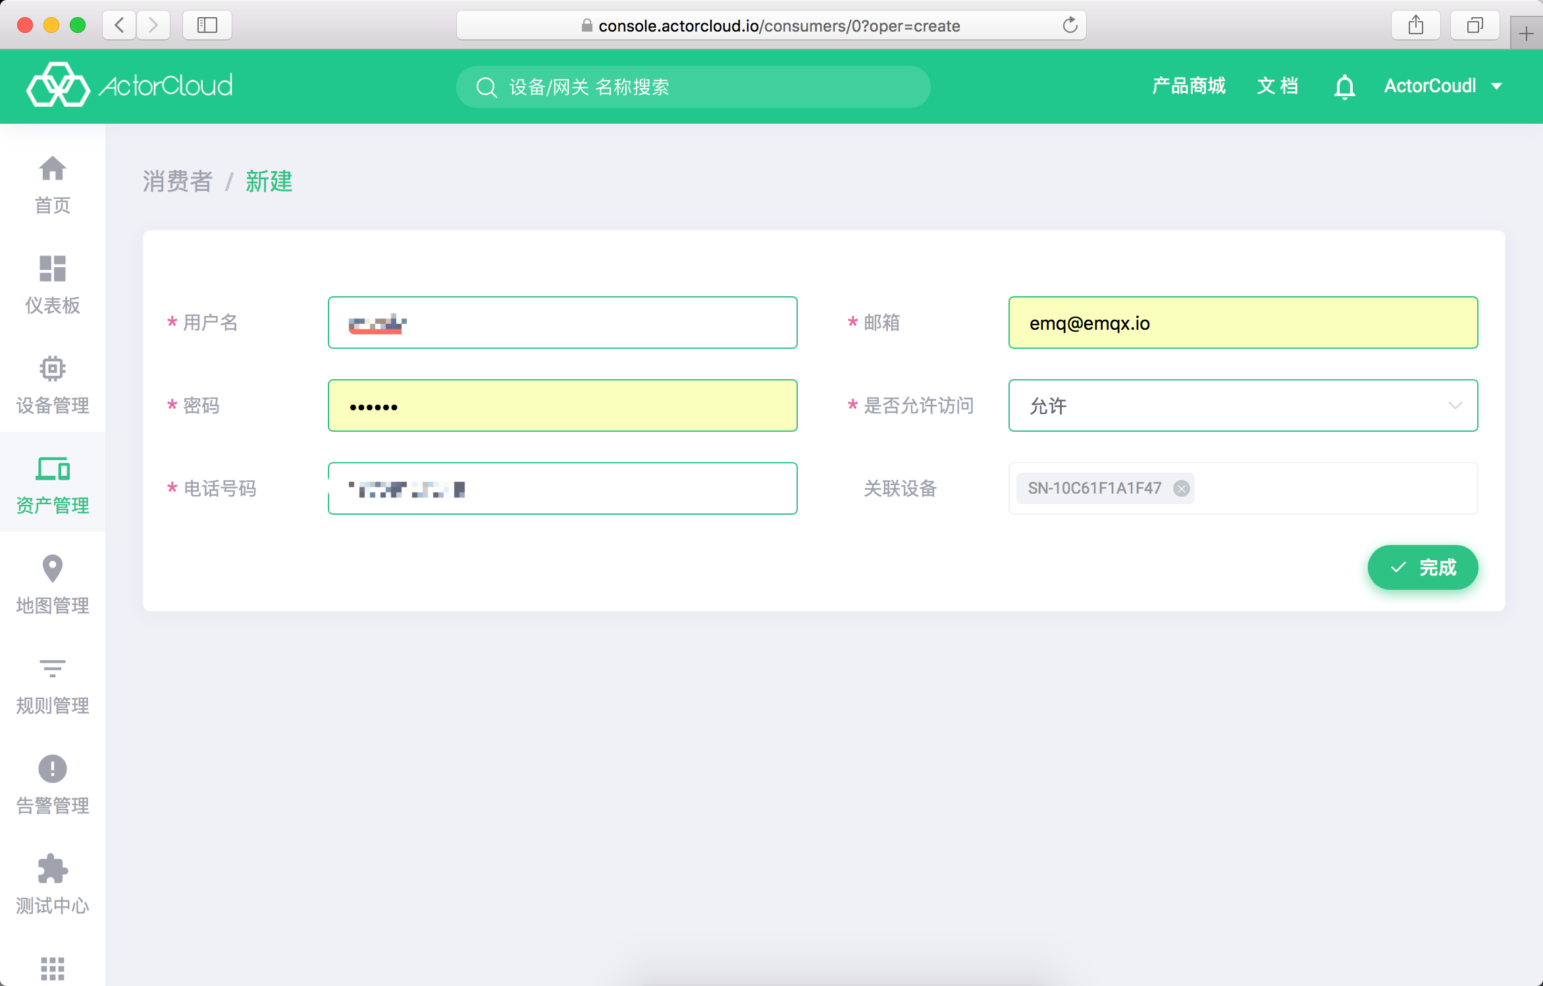Go back to 消费者 breadcrumb

pos(177,181)
